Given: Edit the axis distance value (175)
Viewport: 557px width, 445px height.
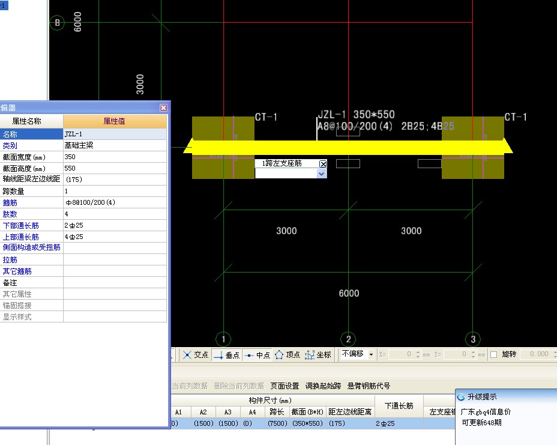Looking at the screenshot, I should [115, 180].
